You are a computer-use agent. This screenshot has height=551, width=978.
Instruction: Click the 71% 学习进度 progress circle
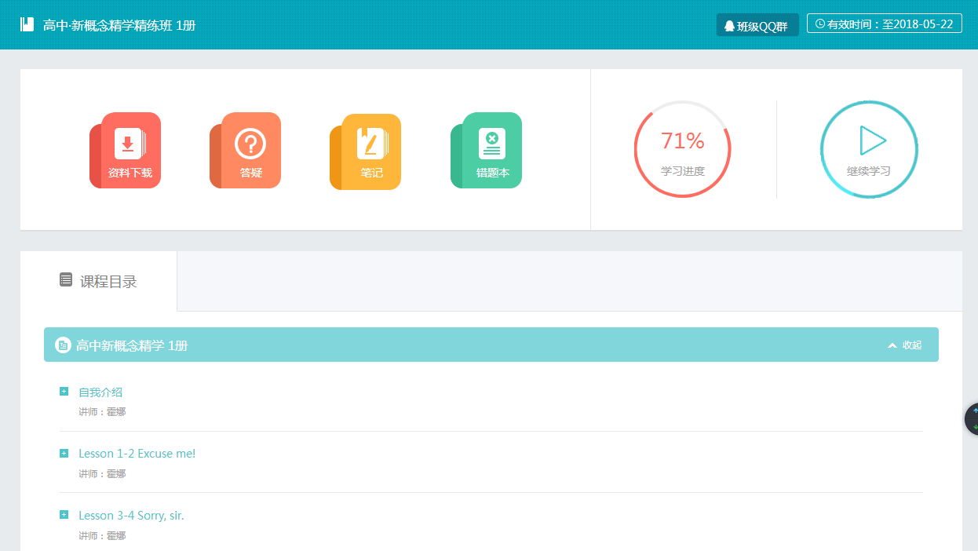pos(682,149)
